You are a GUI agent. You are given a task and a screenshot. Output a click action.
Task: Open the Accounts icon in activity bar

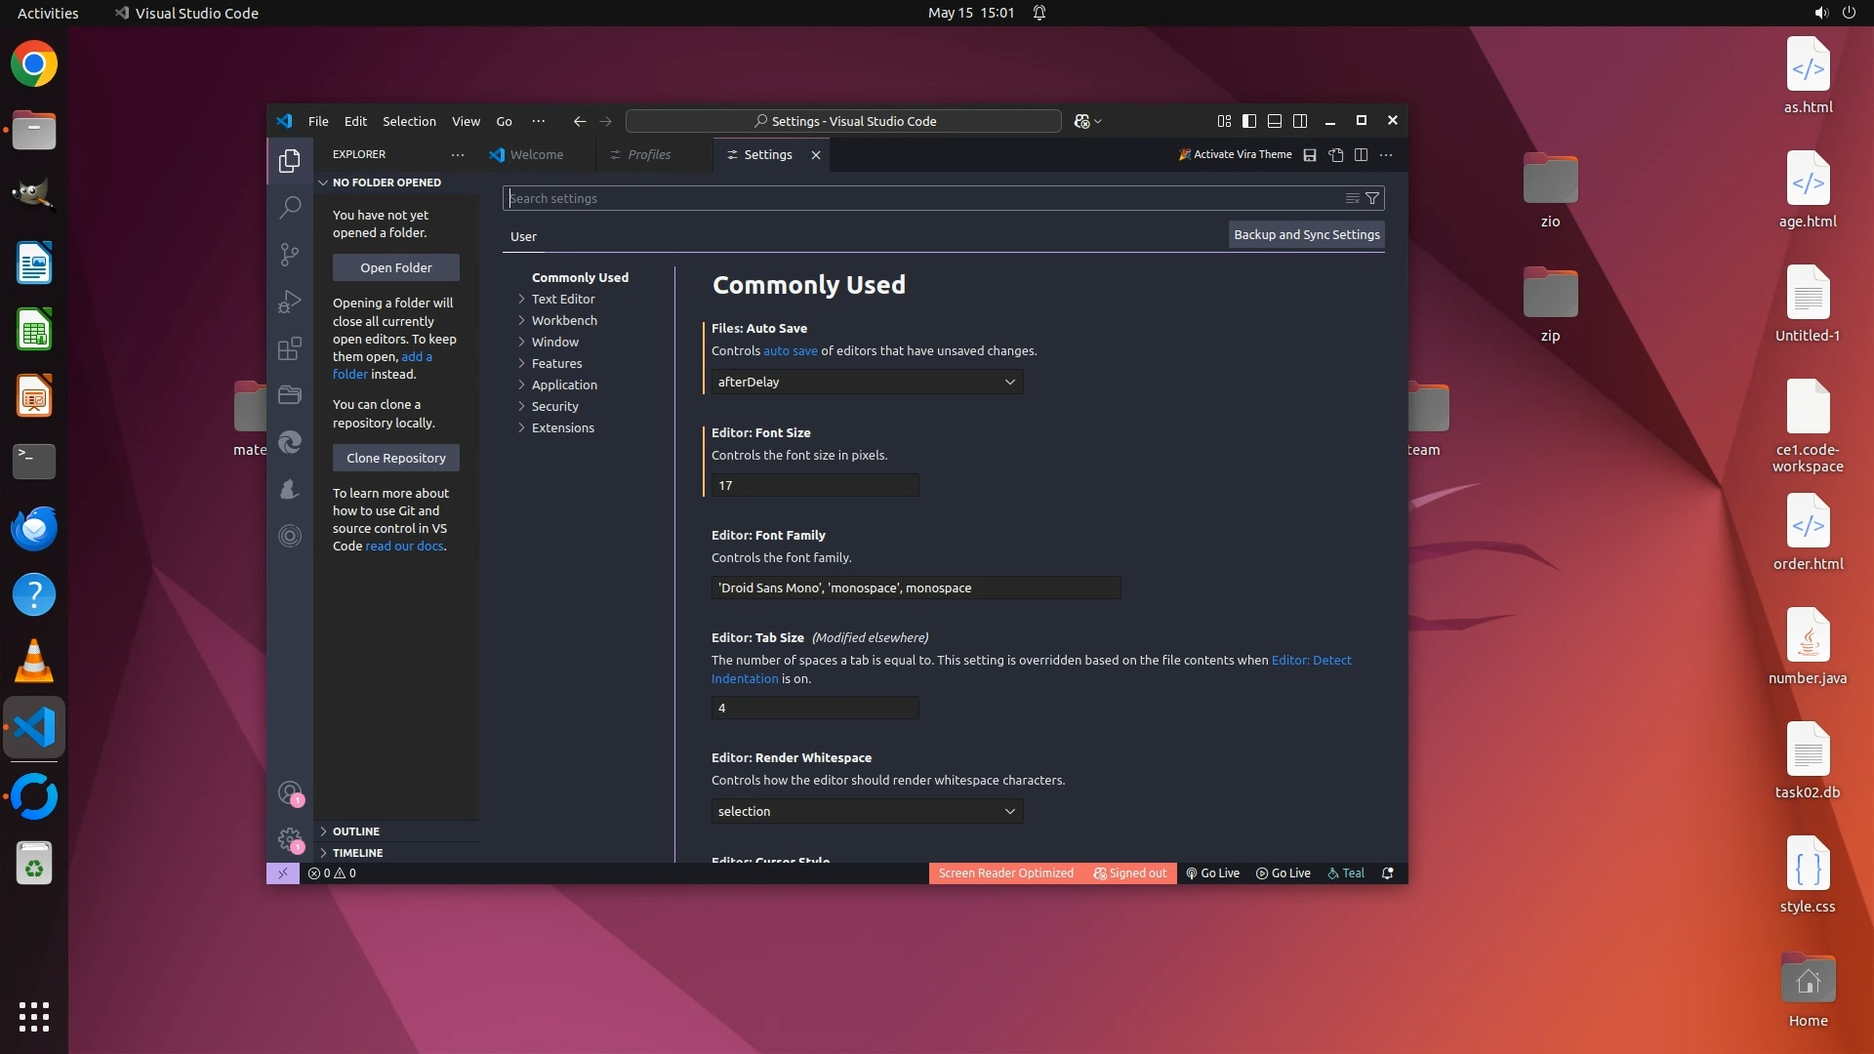tap(290, 792)
